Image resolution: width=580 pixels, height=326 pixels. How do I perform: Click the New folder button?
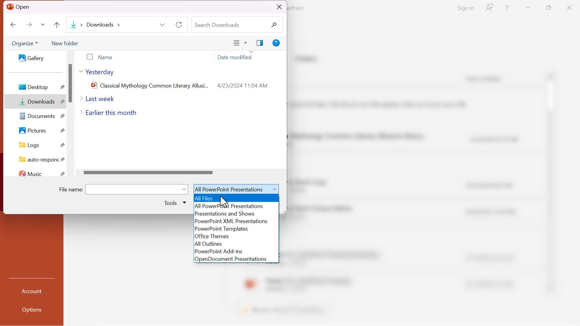(65, 43)
